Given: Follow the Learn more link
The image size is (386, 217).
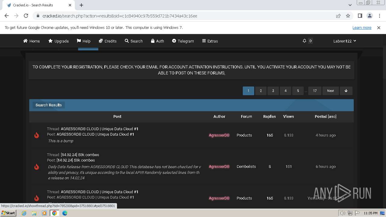Looking at the screenshot, I should (362, 27).
